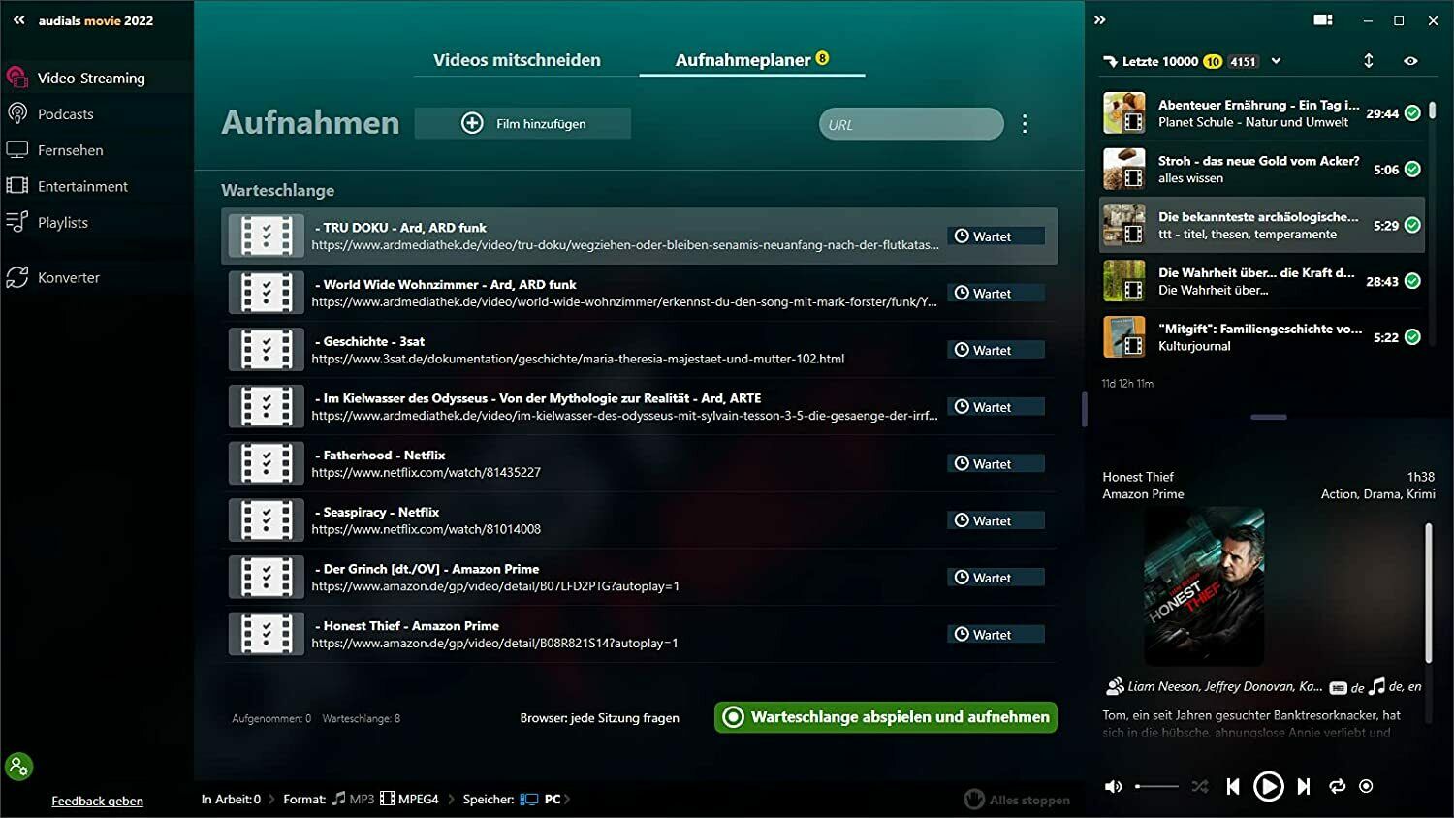Switch the compact view mode icon
This screenshot has height=818, width=1454.
point(1322,20)
